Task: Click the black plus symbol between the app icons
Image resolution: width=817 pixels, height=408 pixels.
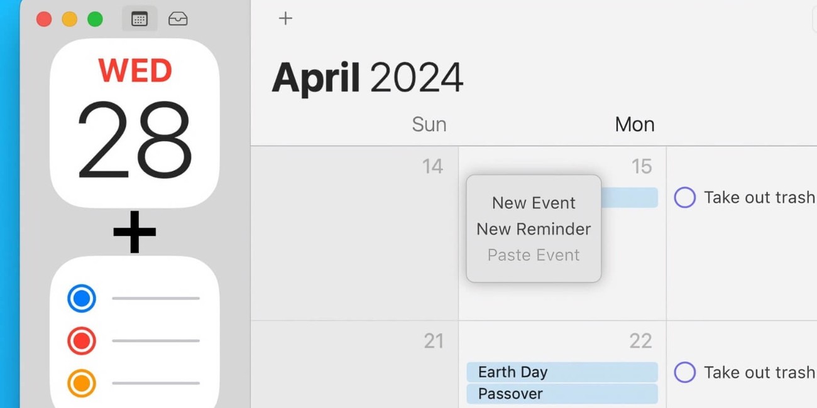Action: click(x=134, y=231)
